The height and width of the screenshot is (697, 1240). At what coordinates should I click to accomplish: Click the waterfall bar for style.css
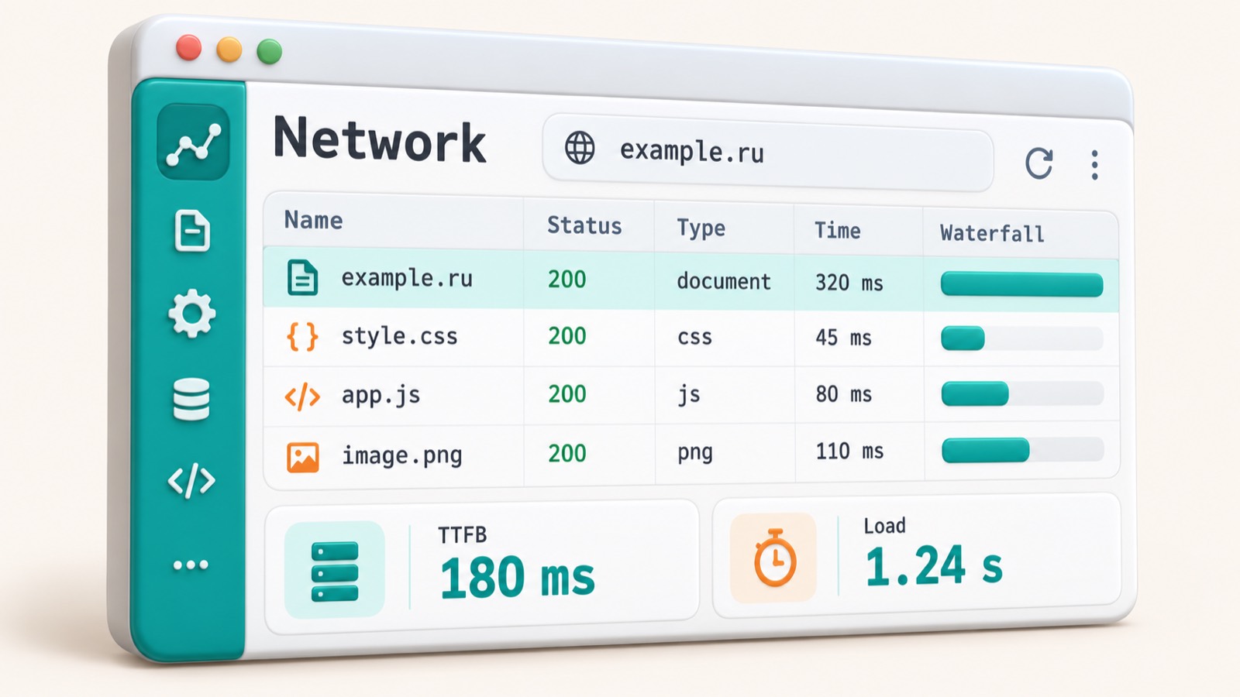coord(963,338)
